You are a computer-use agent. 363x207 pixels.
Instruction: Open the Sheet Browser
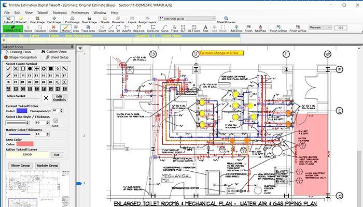pos(226,20)
